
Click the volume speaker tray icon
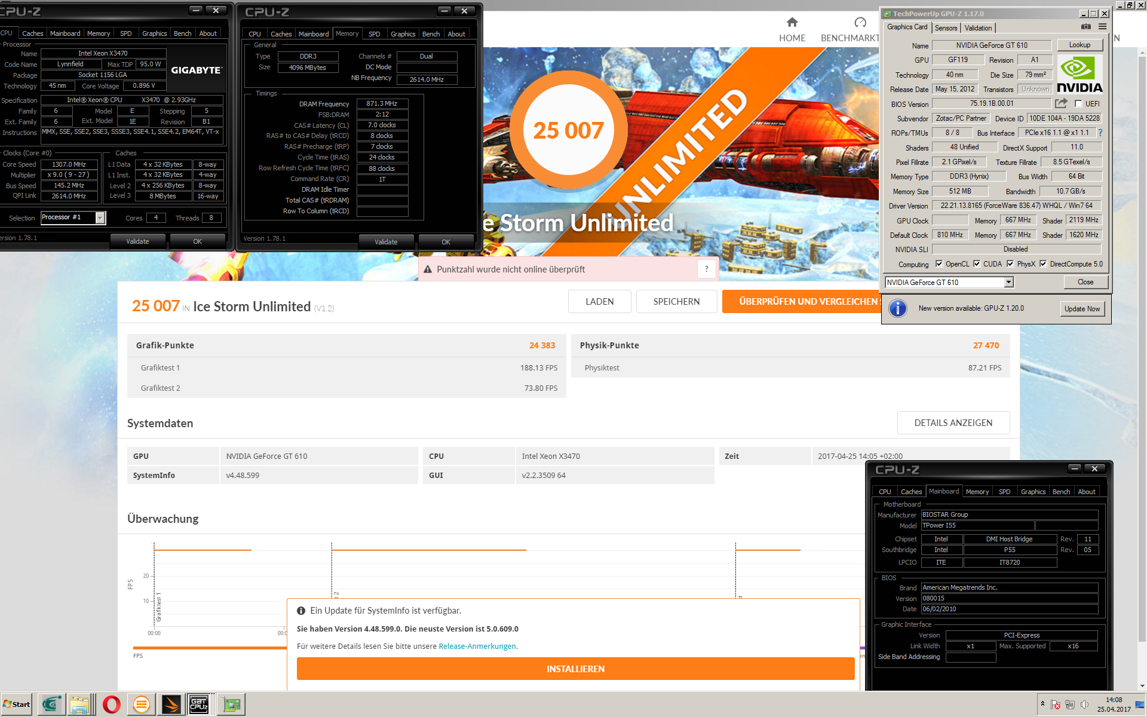(1084, 704)
